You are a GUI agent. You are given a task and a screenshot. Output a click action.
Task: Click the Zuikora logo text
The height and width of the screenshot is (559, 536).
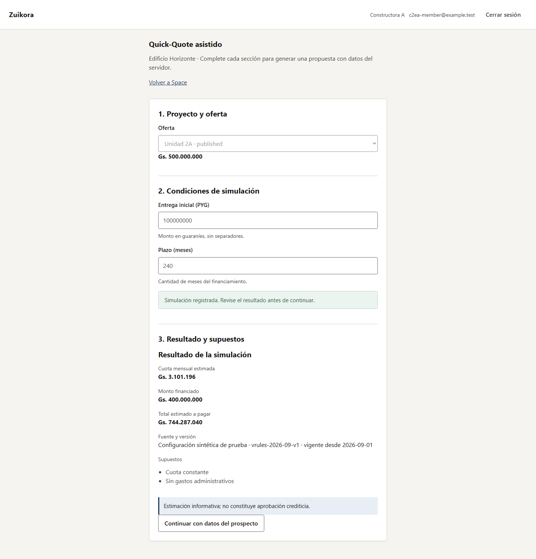coord(21,15)
